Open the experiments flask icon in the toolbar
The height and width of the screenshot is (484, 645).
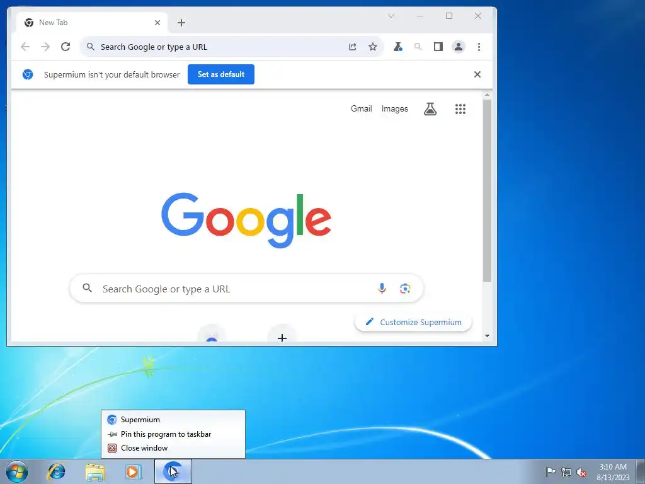pos(397,47)
